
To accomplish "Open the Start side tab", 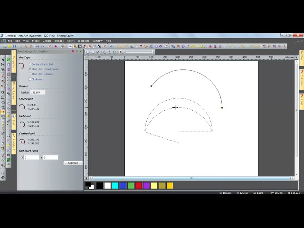I will point(14,122).
